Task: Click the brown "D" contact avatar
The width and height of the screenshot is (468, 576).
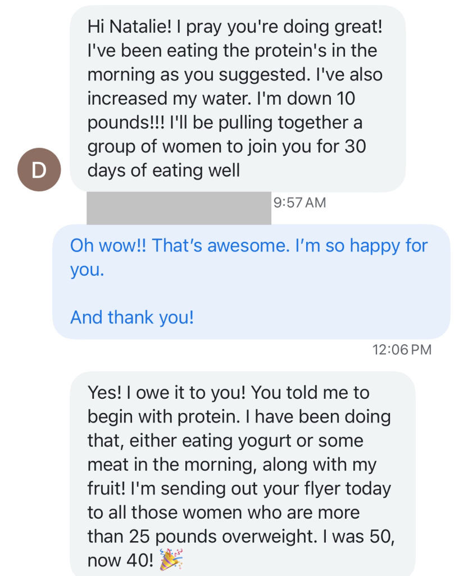Action: coord(38,170)
